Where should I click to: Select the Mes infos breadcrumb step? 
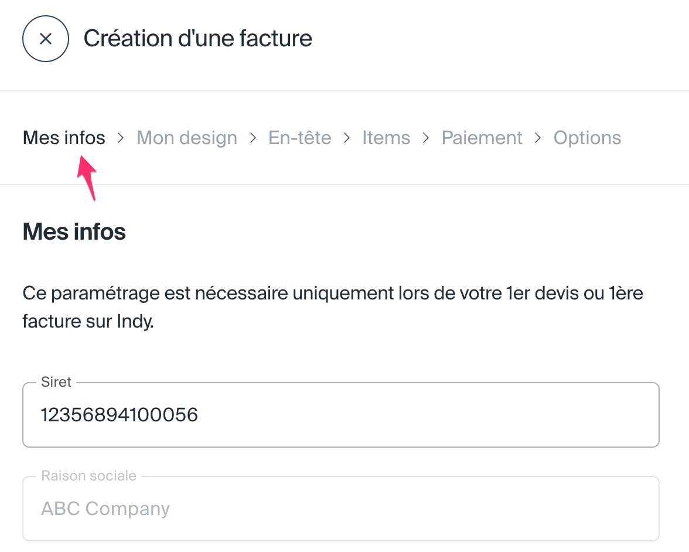pos(64,138)
